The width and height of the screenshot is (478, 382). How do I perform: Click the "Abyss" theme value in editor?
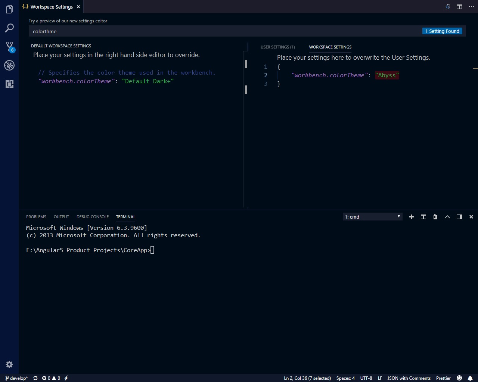pos(387,75)
